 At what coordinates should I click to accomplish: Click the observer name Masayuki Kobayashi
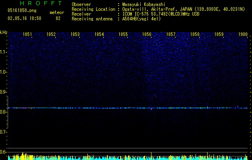point(144,4)
